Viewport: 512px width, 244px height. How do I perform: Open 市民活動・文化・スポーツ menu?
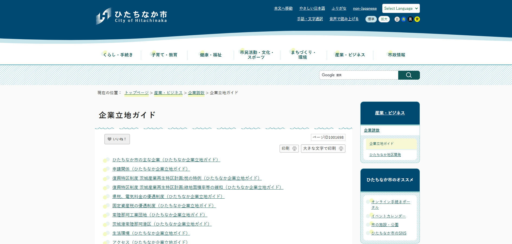click(257, 55)
